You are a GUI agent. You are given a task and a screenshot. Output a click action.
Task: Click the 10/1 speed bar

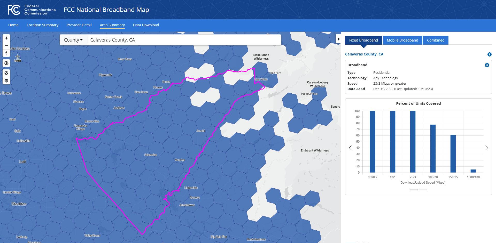point(393,142)
